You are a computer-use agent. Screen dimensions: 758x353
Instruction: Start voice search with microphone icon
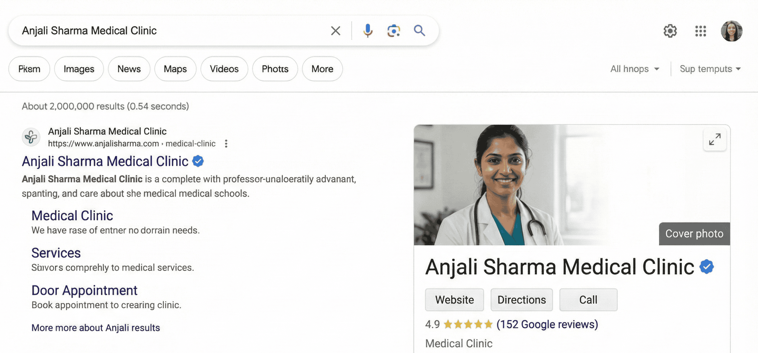click(368, 31)
